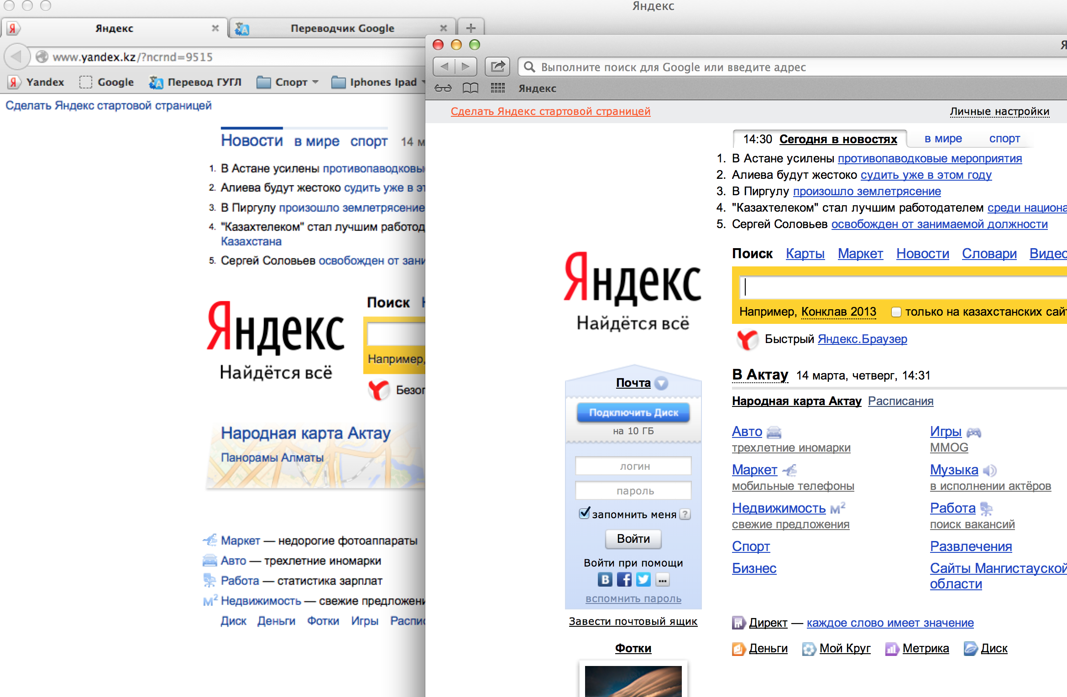Click Firefox URL bar www.yandex.kz
1067x697 pixels.
228,57
